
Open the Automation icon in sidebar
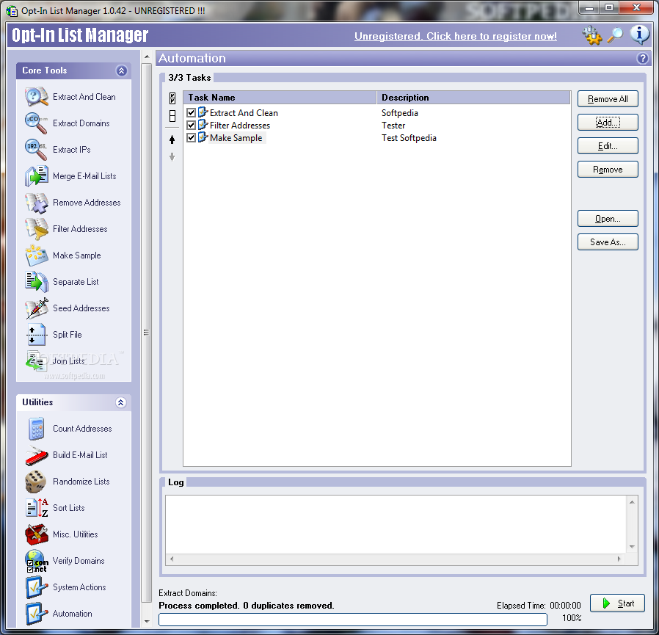click(x=36, y=614)
